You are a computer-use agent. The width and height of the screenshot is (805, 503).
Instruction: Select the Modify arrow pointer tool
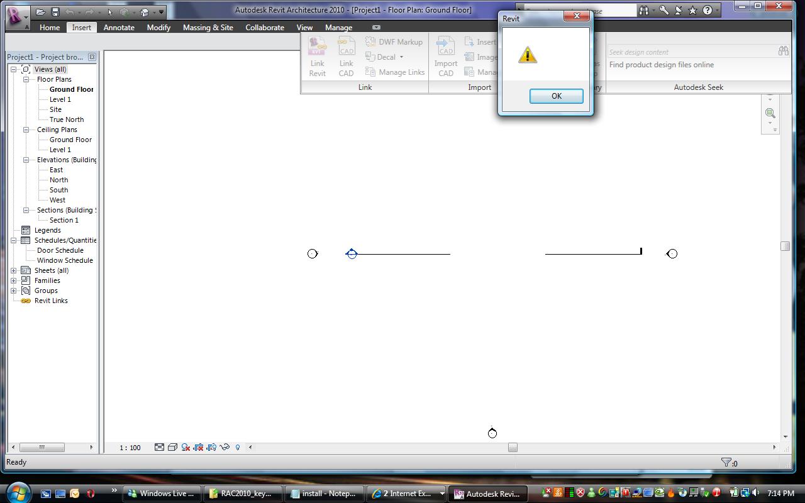click(x=110, y=11)
